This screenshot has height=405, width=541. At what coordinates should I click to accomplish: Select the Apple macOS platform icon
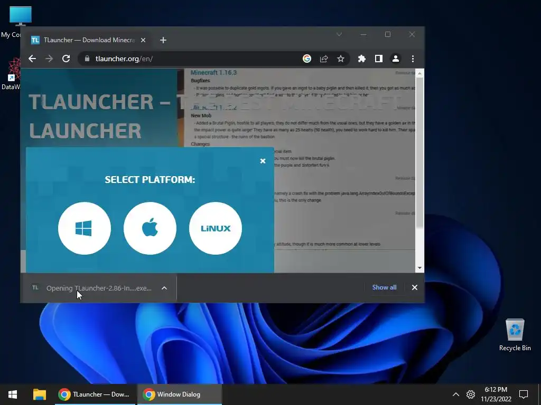[x=150, y=228]
